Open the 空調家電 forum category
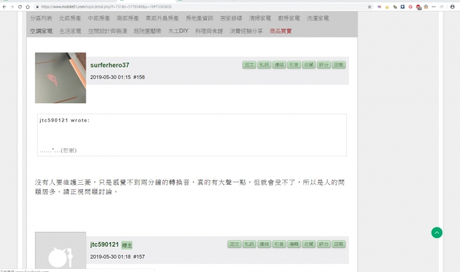The width and height of the screenshot is (460, 272). 41,31
